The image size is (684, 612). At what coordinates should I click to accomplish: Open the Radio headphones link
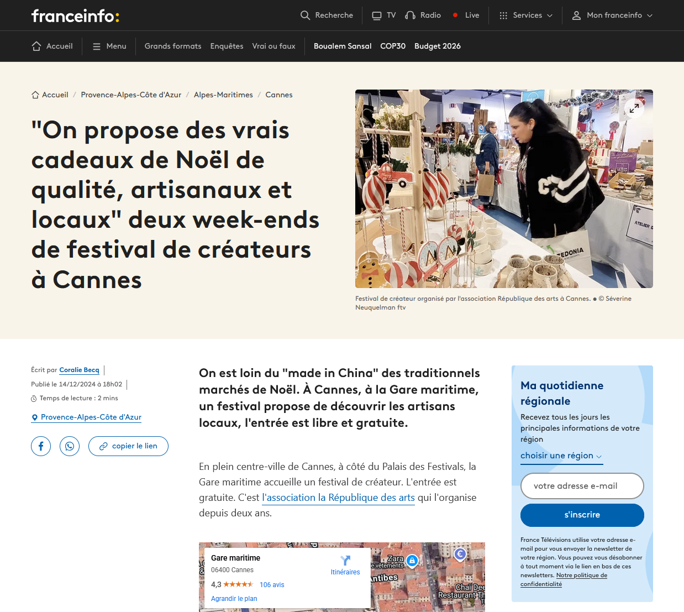click(423, 15)
